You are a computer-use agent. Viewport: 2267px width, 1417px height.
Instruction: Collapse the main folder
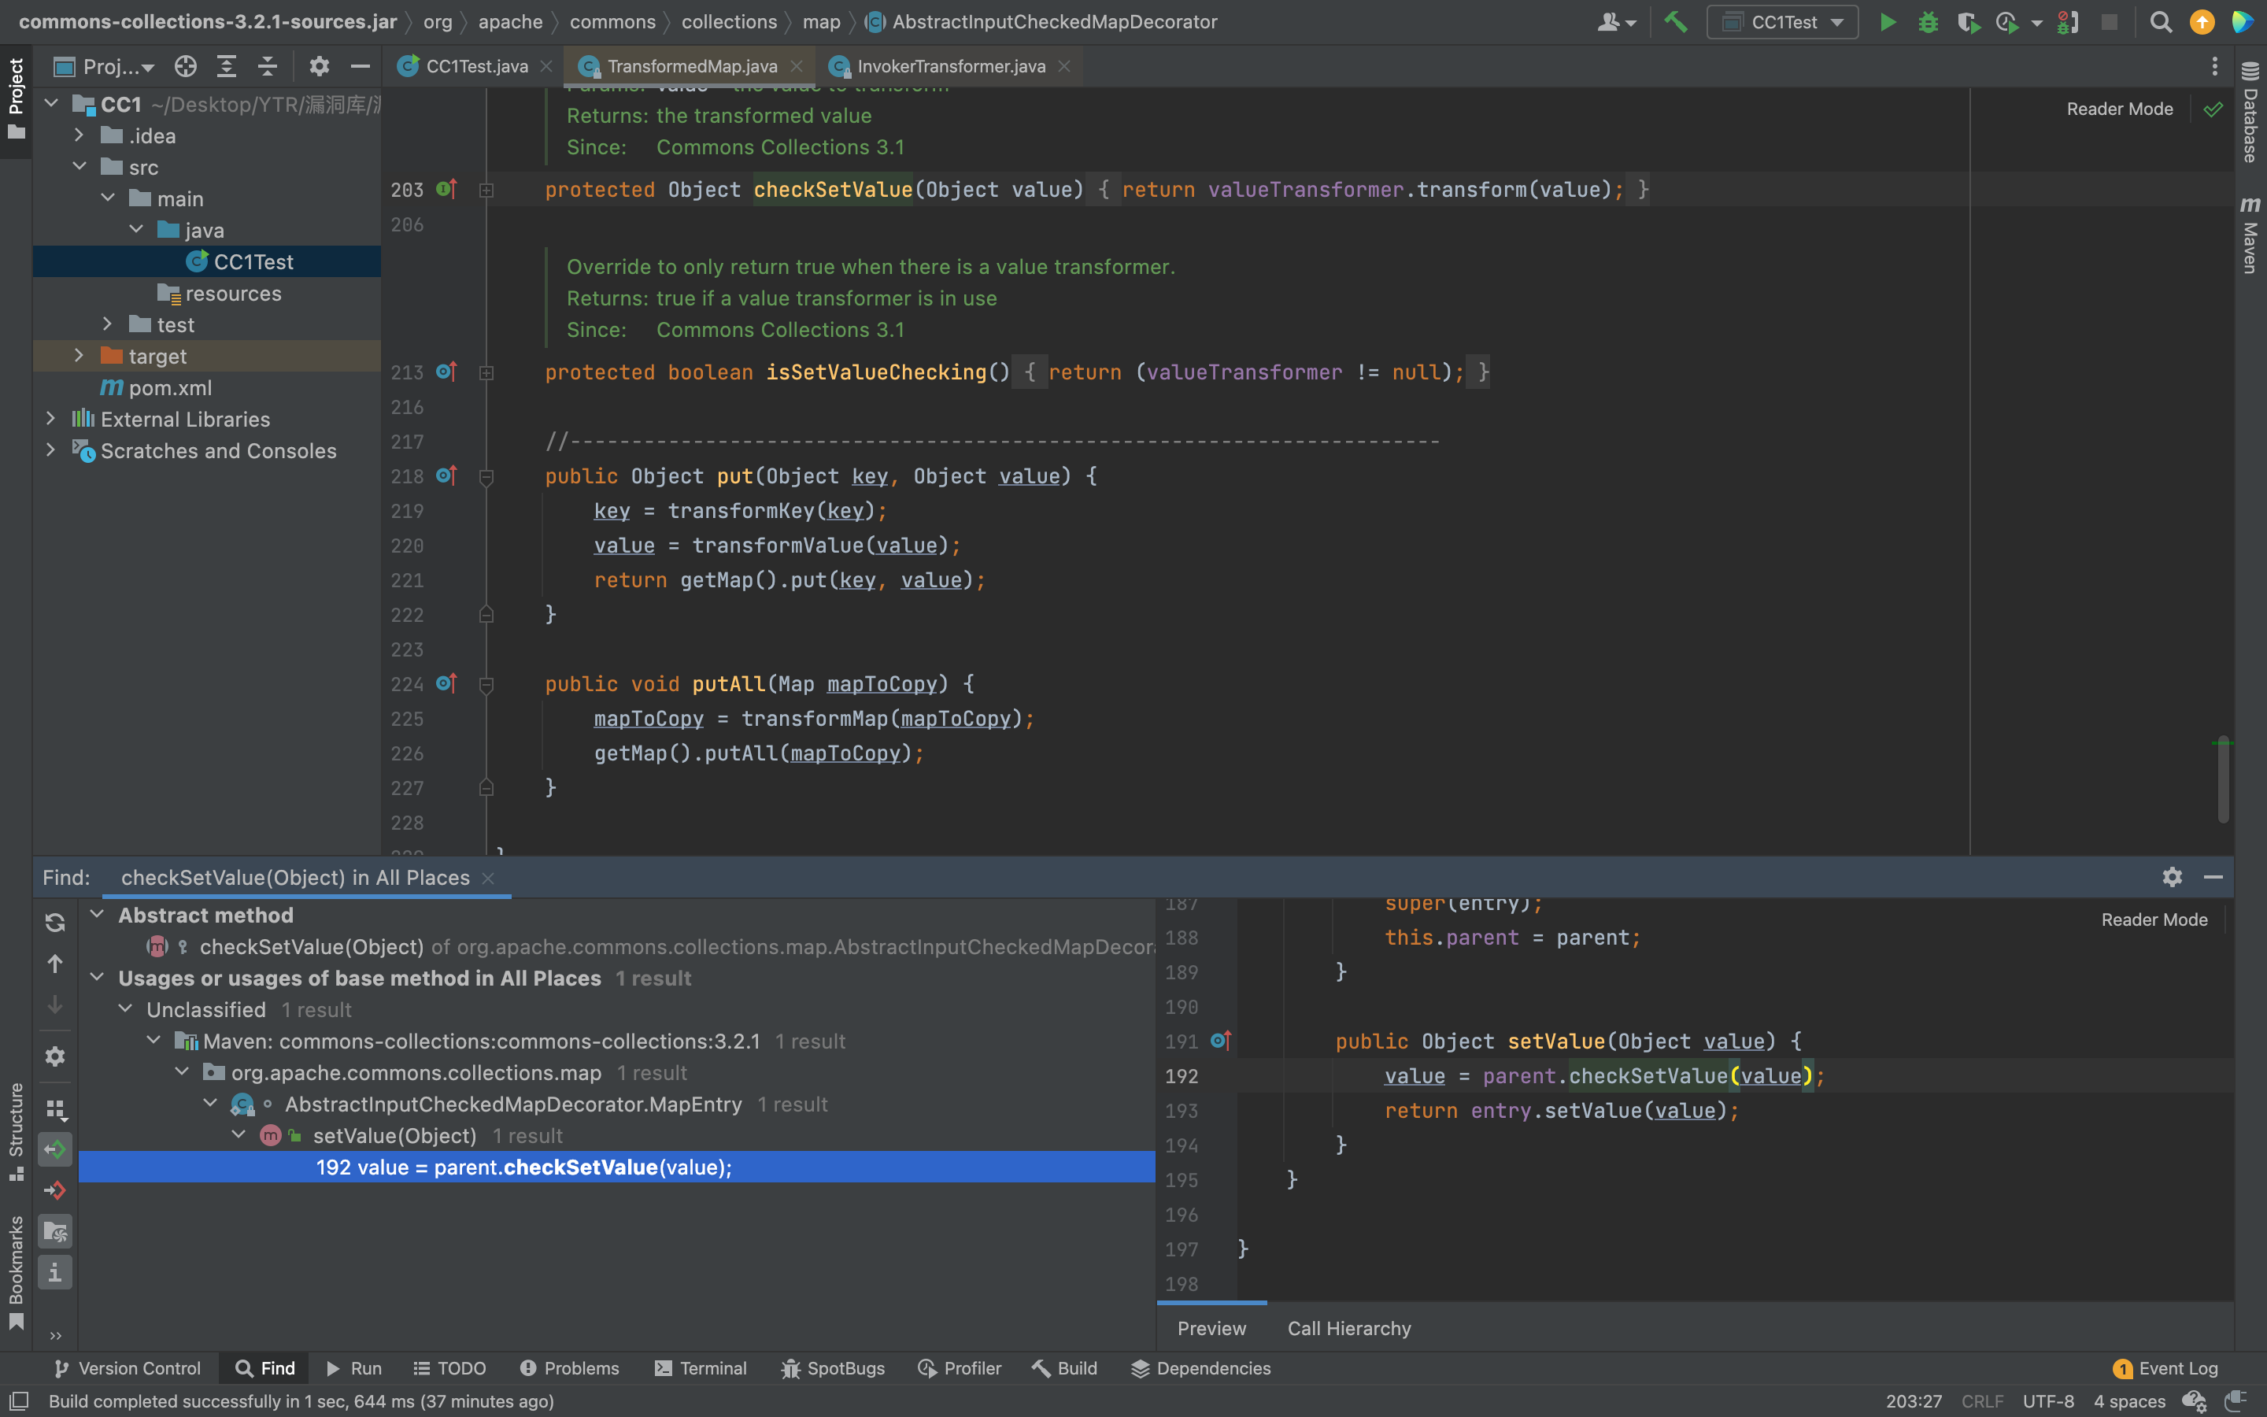coord(108,198)
